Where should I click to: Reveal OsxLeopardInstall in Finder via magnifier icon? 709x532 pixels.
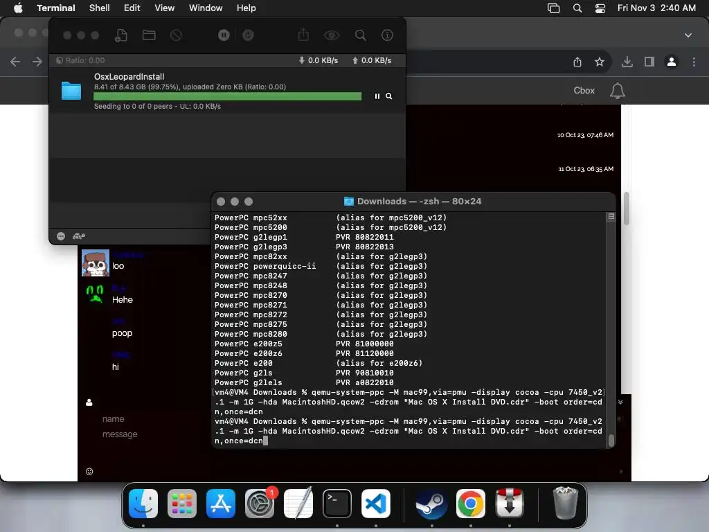389,96
